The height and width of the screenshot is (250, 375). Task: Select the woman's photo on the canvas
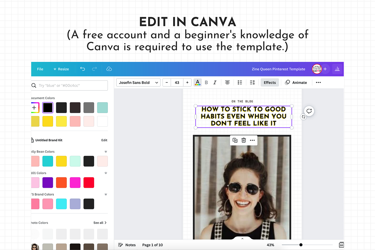[242, 187]
